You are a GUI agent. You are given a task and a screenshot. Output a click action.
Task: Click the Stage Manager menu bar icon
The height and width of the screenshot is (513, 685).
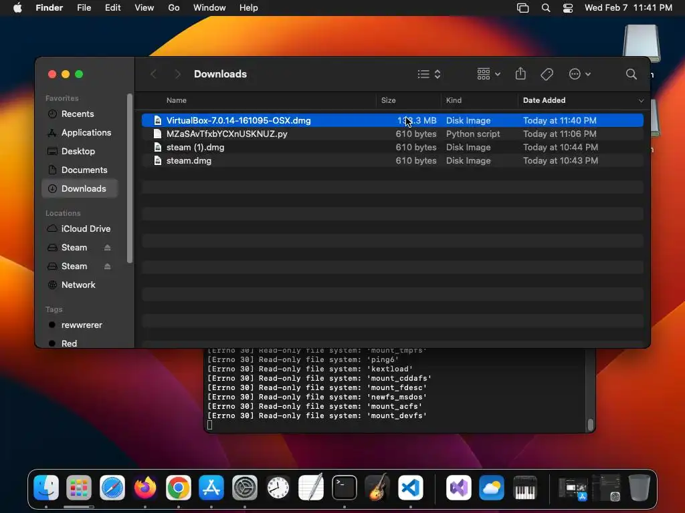(x=523, y=8)
